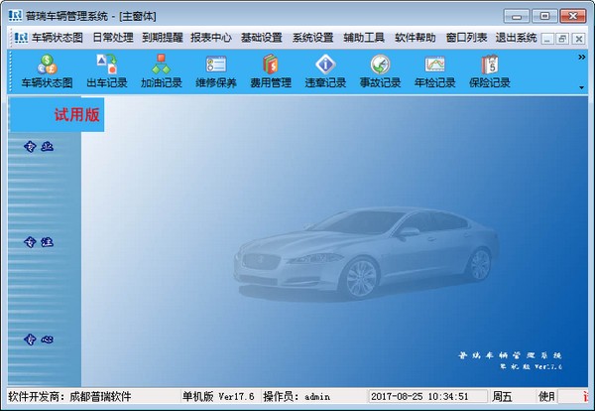Click status text 操作员: admin
The width and height of the screenshot is (595, 411).
pos(297,396)
